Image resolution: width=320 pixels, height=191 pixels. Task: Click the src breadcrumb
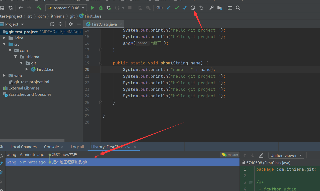click(30, 16)
